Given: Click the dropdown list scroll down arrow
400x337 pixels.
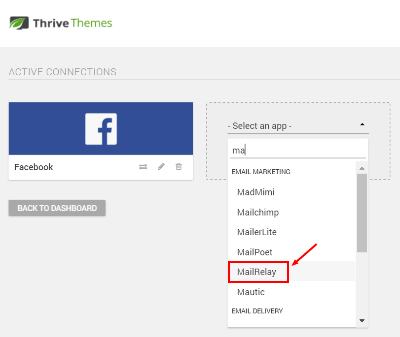Looking at the screenshot, I should [x=362, y=321].
